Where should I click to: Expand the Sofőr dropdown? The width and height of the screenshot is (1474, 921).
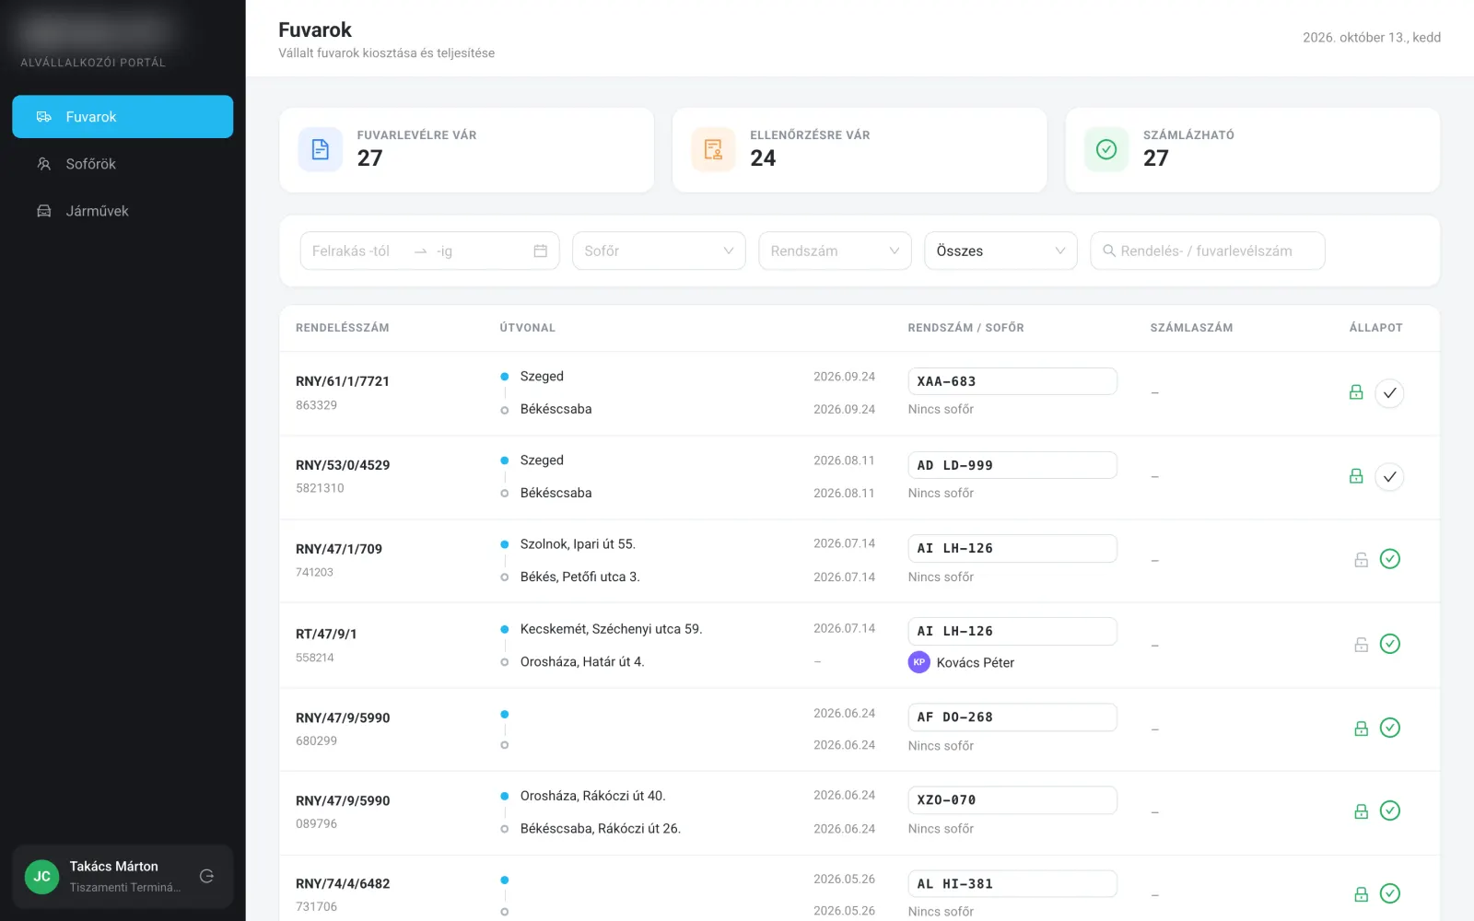(659, 251)
